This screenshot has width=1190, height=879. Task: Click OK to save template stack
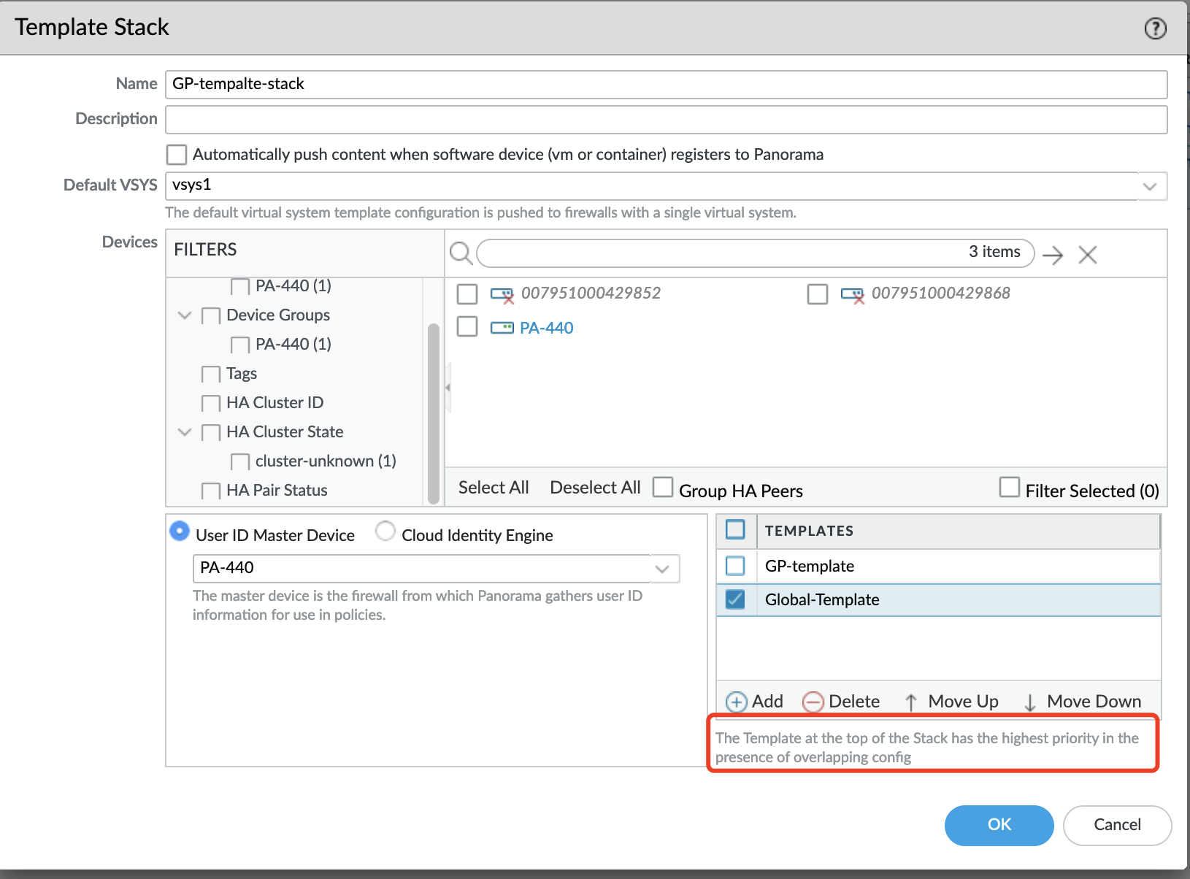point(999,825)
